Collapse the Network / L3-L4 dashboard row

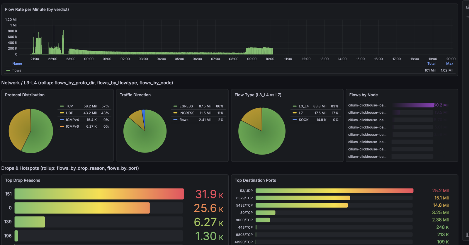[x=87, y=83]
